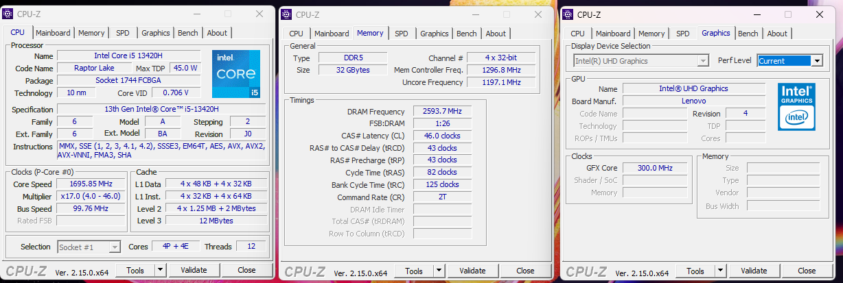This screenshot has height=283, width=843.
Task: Open SPD tab in the right window
Action: point(682,34)
